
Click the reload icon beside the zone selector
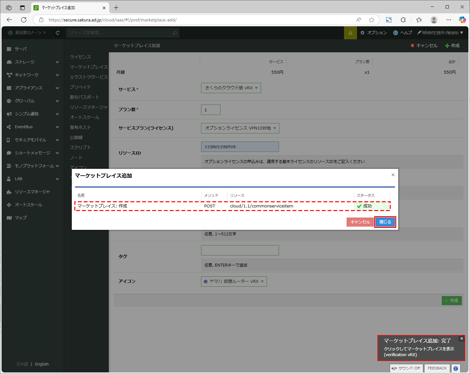(x=58, y=33)
